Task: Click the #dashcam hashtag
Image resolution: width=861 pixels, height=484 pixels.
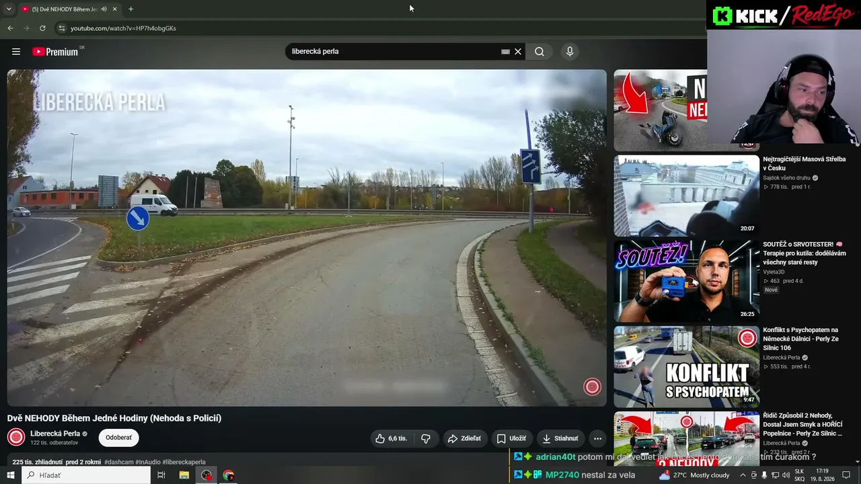Action: click(118, 462)
